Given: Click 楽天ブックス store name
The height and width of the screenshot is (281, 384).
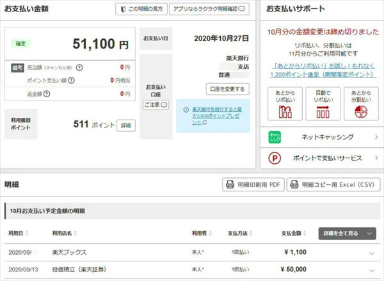Looking at the screenshot, I should (x=69, y=252).
